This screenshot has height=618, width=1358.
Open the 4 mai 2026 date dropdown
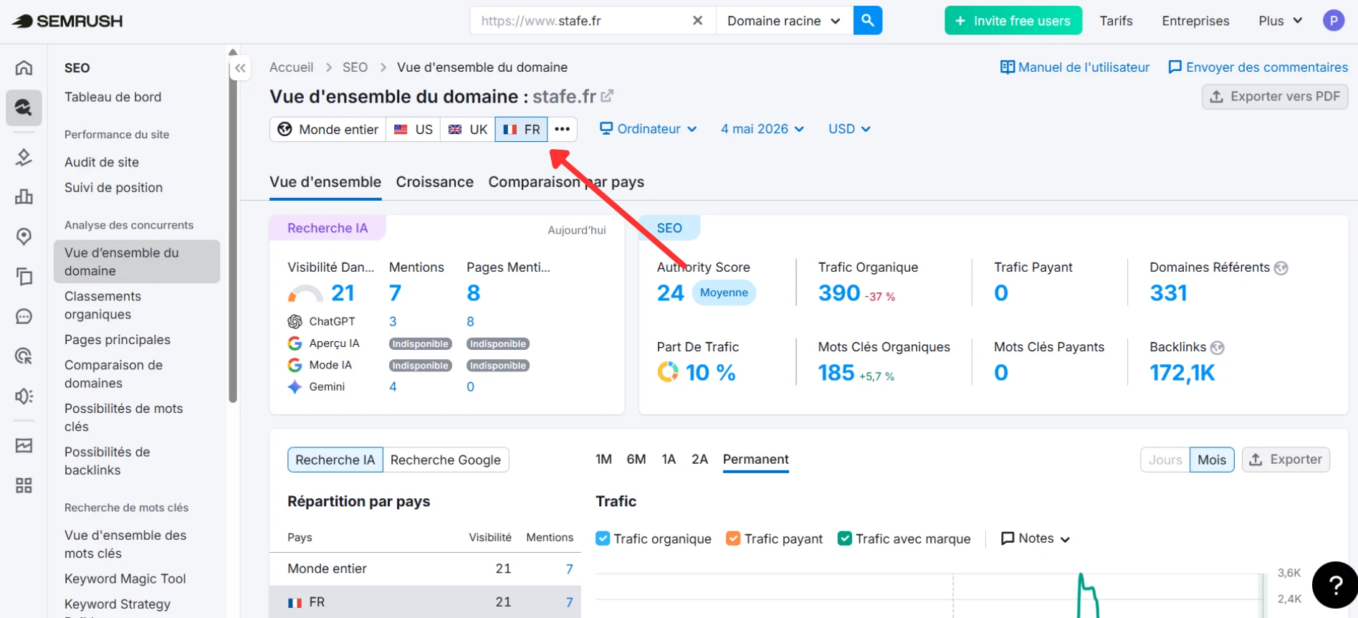(762, 129)
